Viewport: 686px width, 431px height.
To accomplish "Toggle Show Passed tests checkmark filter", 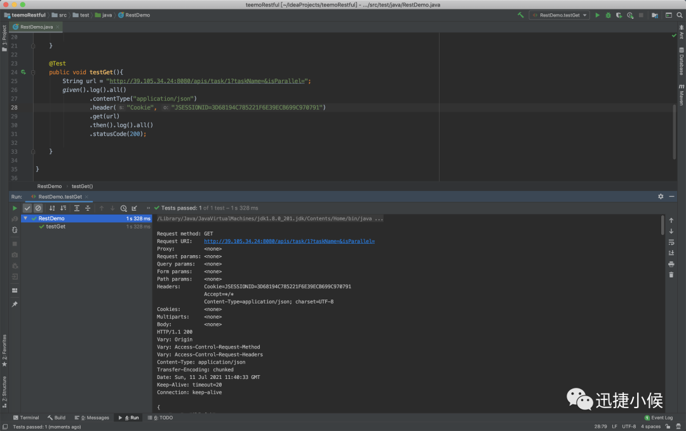I will (x=27, y=208).
